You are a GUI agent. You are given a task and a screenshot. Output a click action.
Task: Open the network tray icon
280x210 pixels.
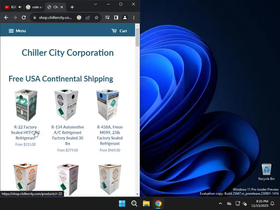pos(238,203)
